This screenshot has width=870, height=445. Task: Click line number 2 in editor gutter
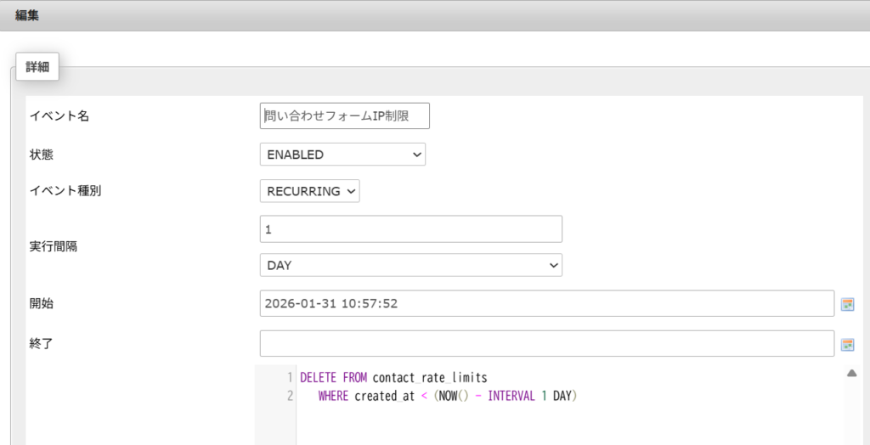tap(290, 396)
